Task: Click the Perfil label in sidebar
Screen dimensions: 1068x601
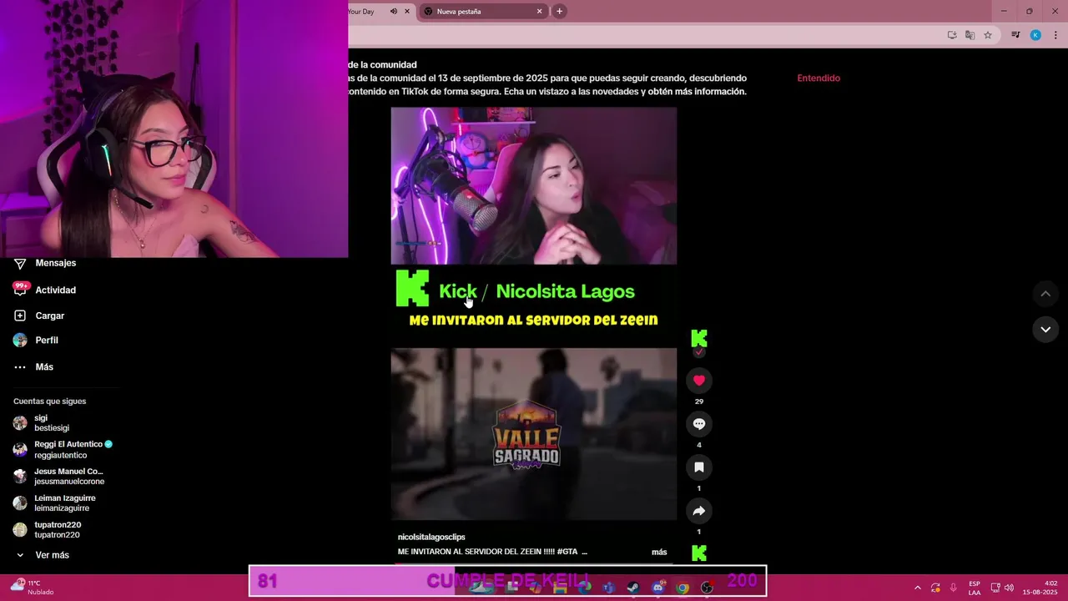Action: (47, 341)
